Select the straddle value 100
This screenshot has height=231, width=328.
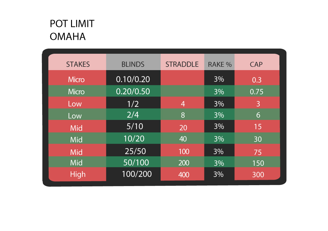tap(184, 151)
